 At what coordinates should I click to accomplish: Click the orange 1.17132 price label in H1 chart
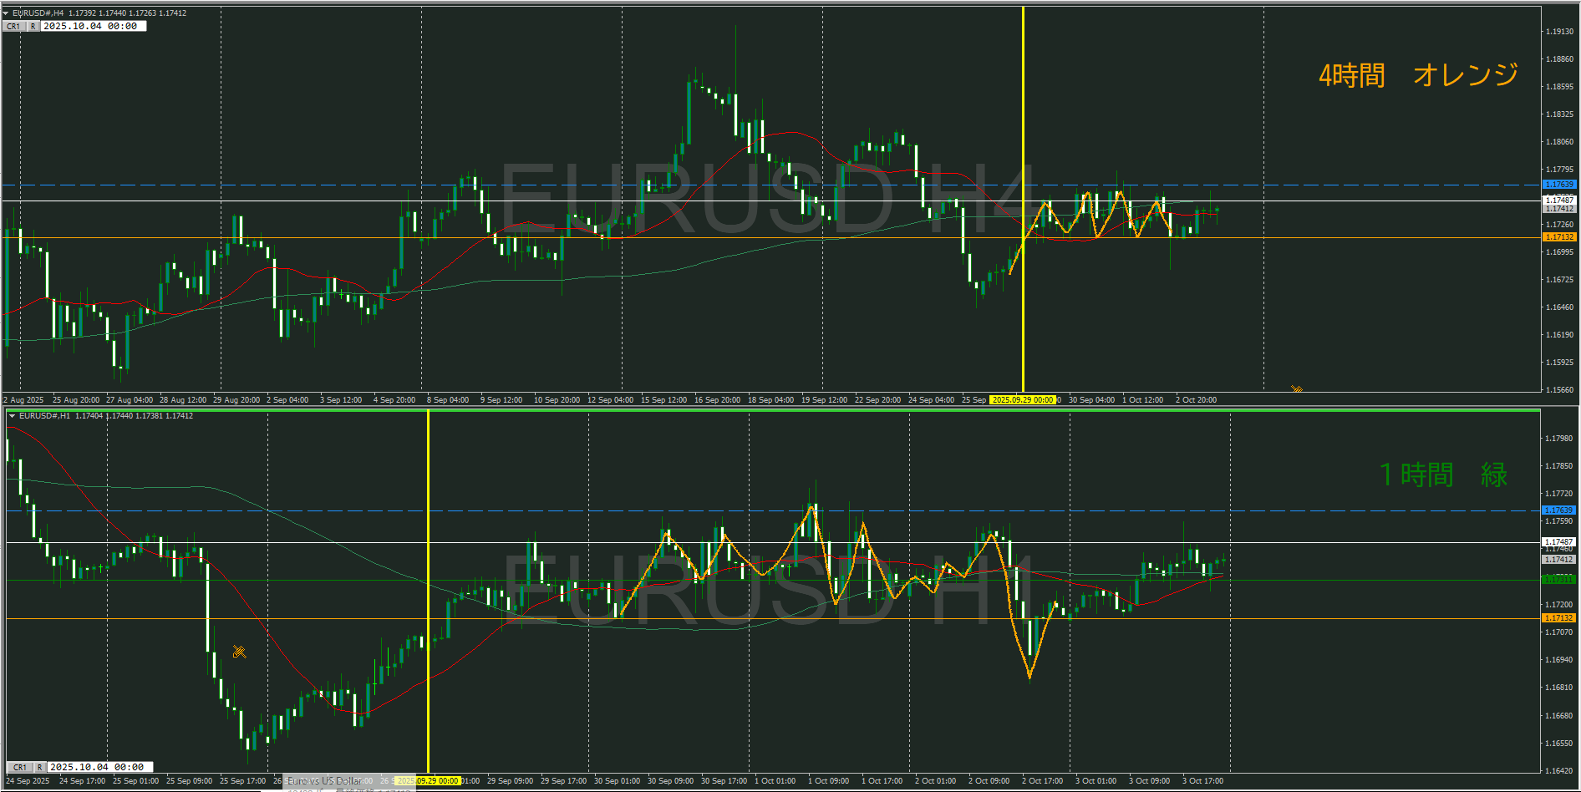(1558, 618)
